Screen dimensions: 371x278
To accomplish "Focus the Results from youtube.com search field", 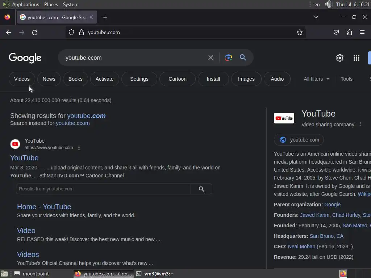I will [103, 189].
